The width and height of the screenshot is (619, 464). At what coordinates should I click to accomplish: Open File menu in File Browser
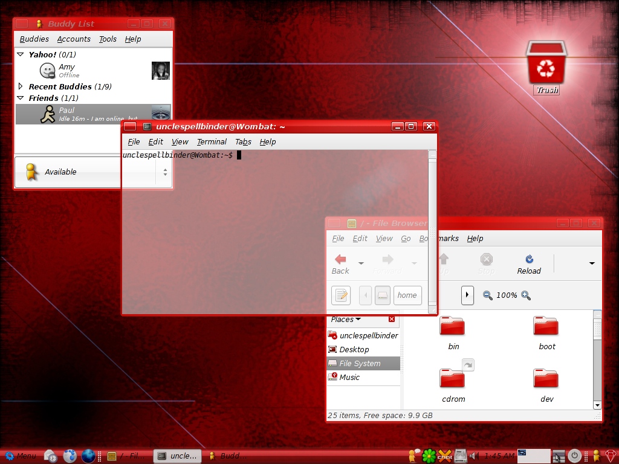point(338,238)
